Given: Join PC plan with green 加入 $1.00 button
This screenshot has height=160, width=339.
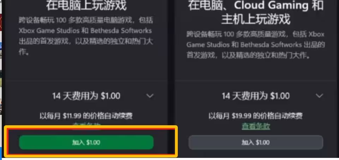Looking at the screenshot, I should tap(86, 142).
